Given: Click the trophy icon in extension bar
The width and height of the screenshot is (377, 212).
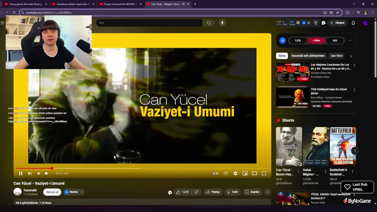Looking at the screenshot, I should [x=316, y=23].
